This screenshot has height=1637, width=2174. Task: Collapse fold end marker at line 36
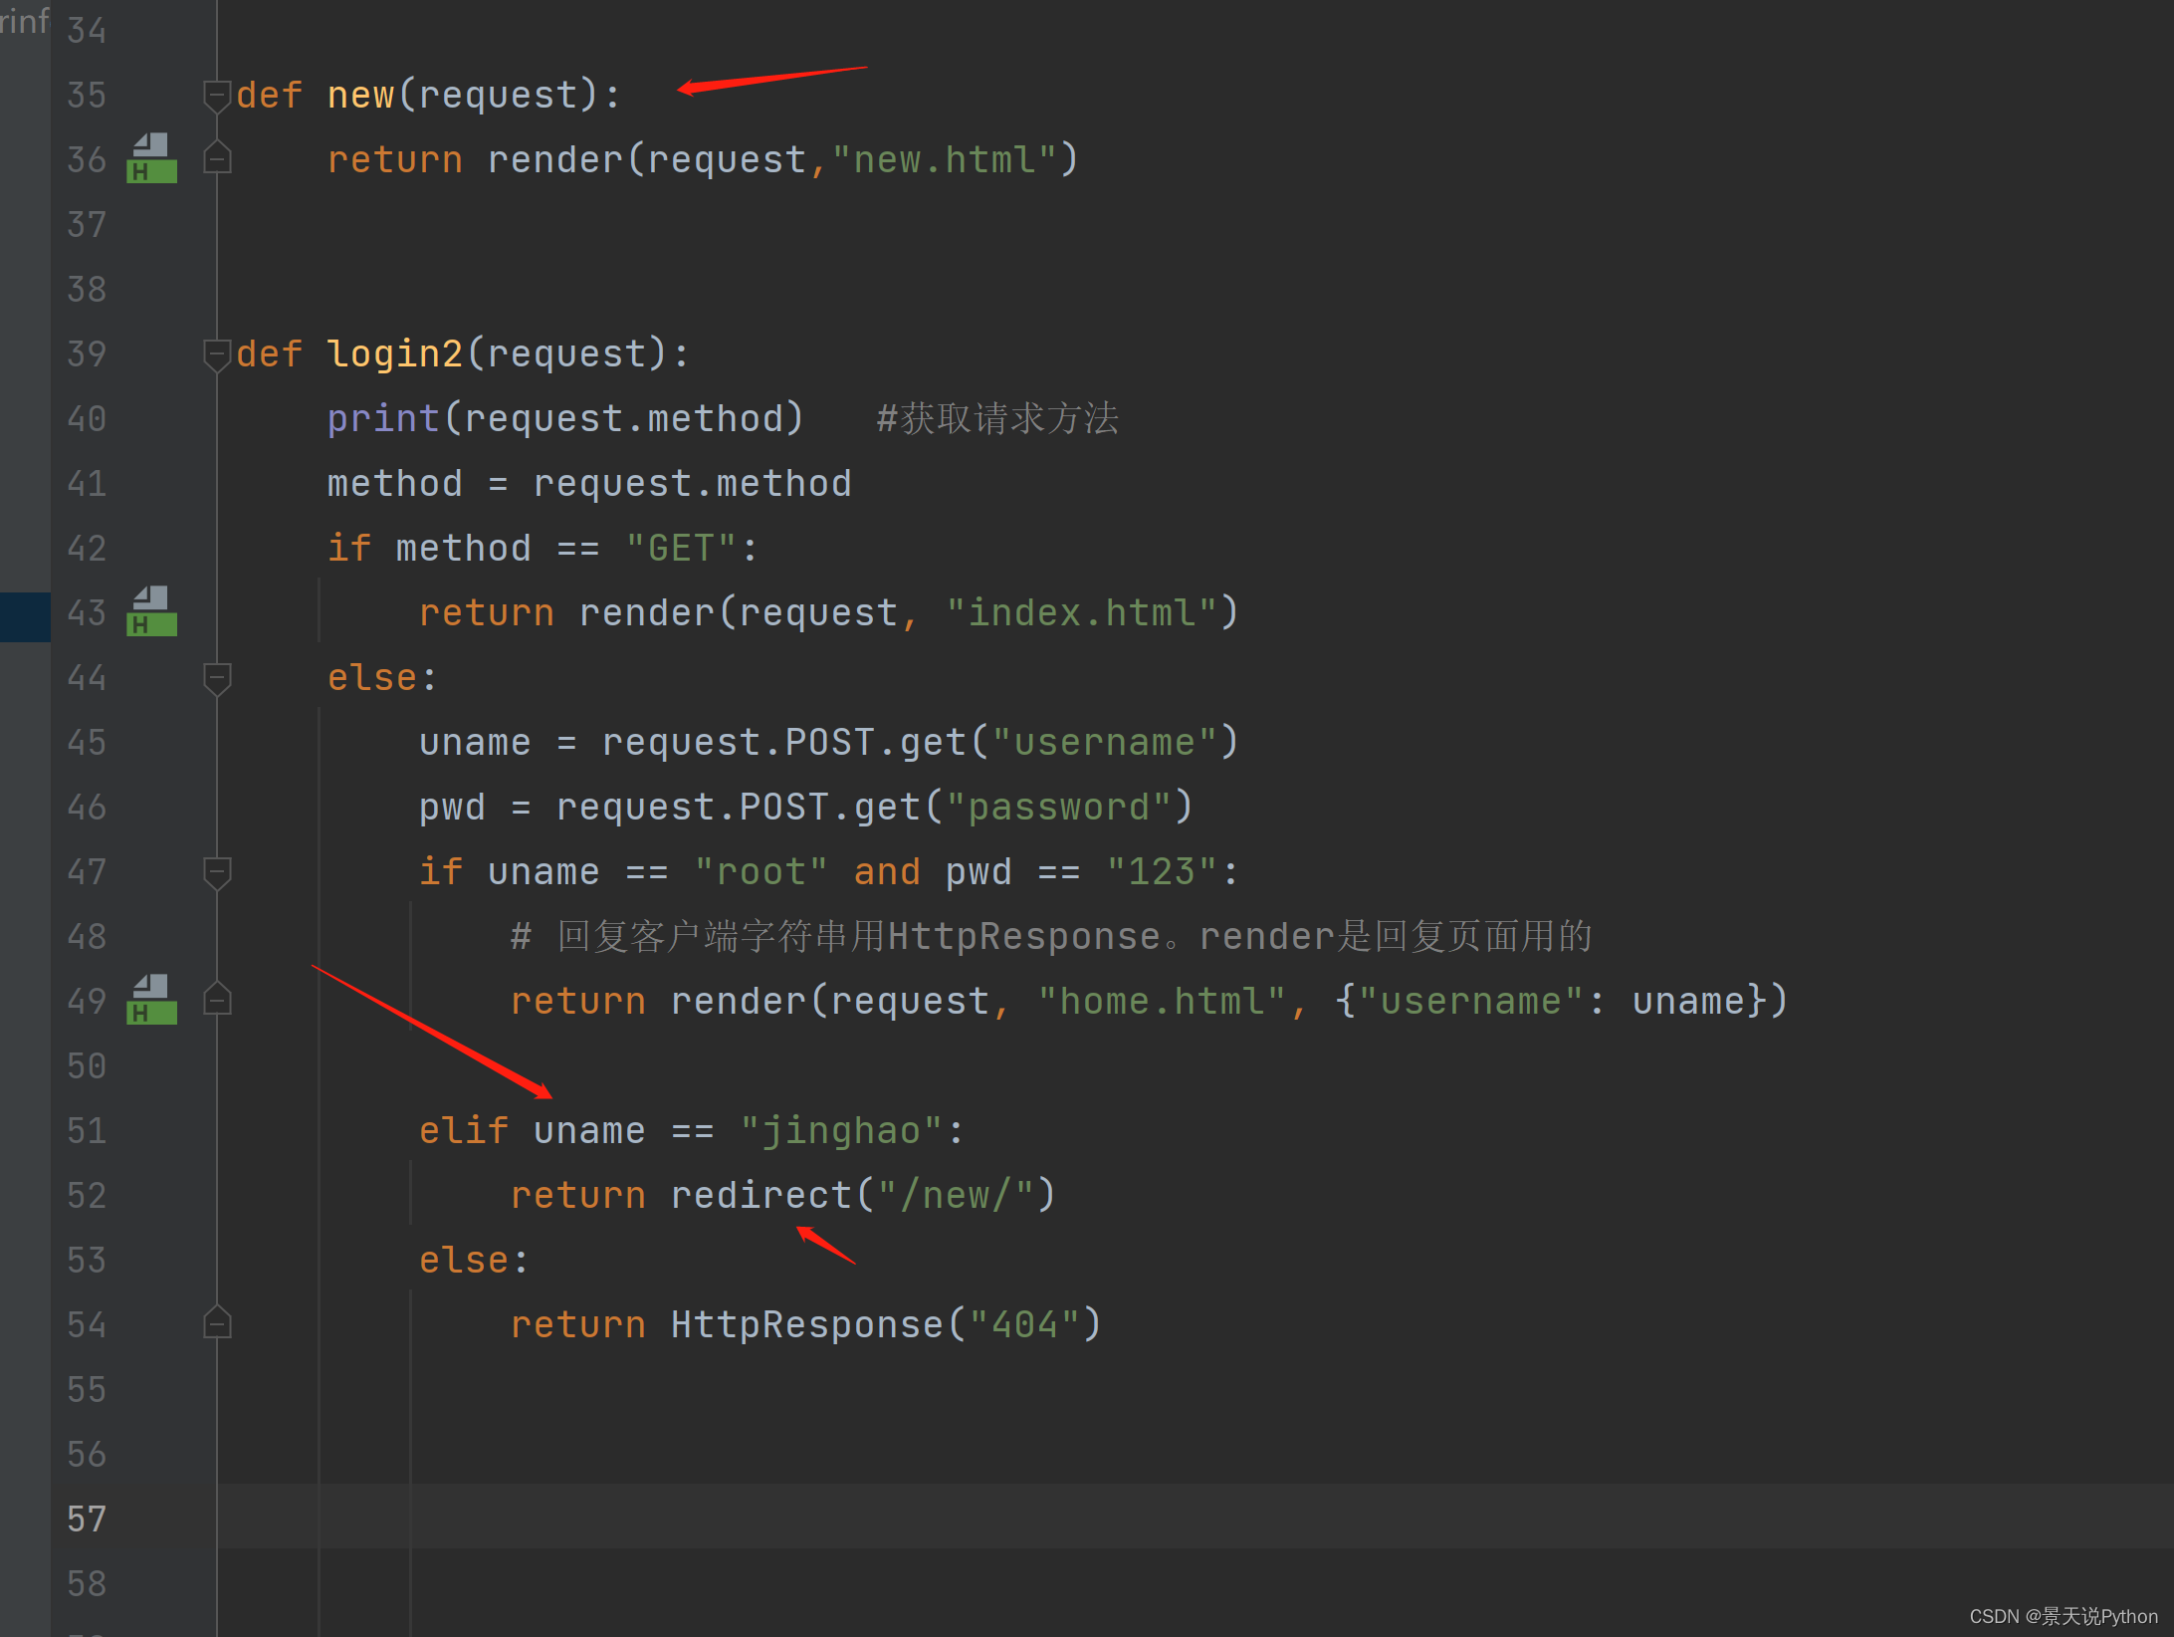point(217,158)
